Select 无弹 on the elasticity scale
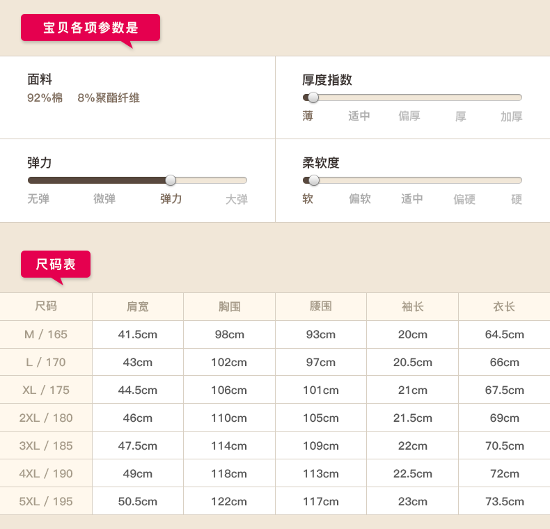550x529 pixels. (38, 199)
